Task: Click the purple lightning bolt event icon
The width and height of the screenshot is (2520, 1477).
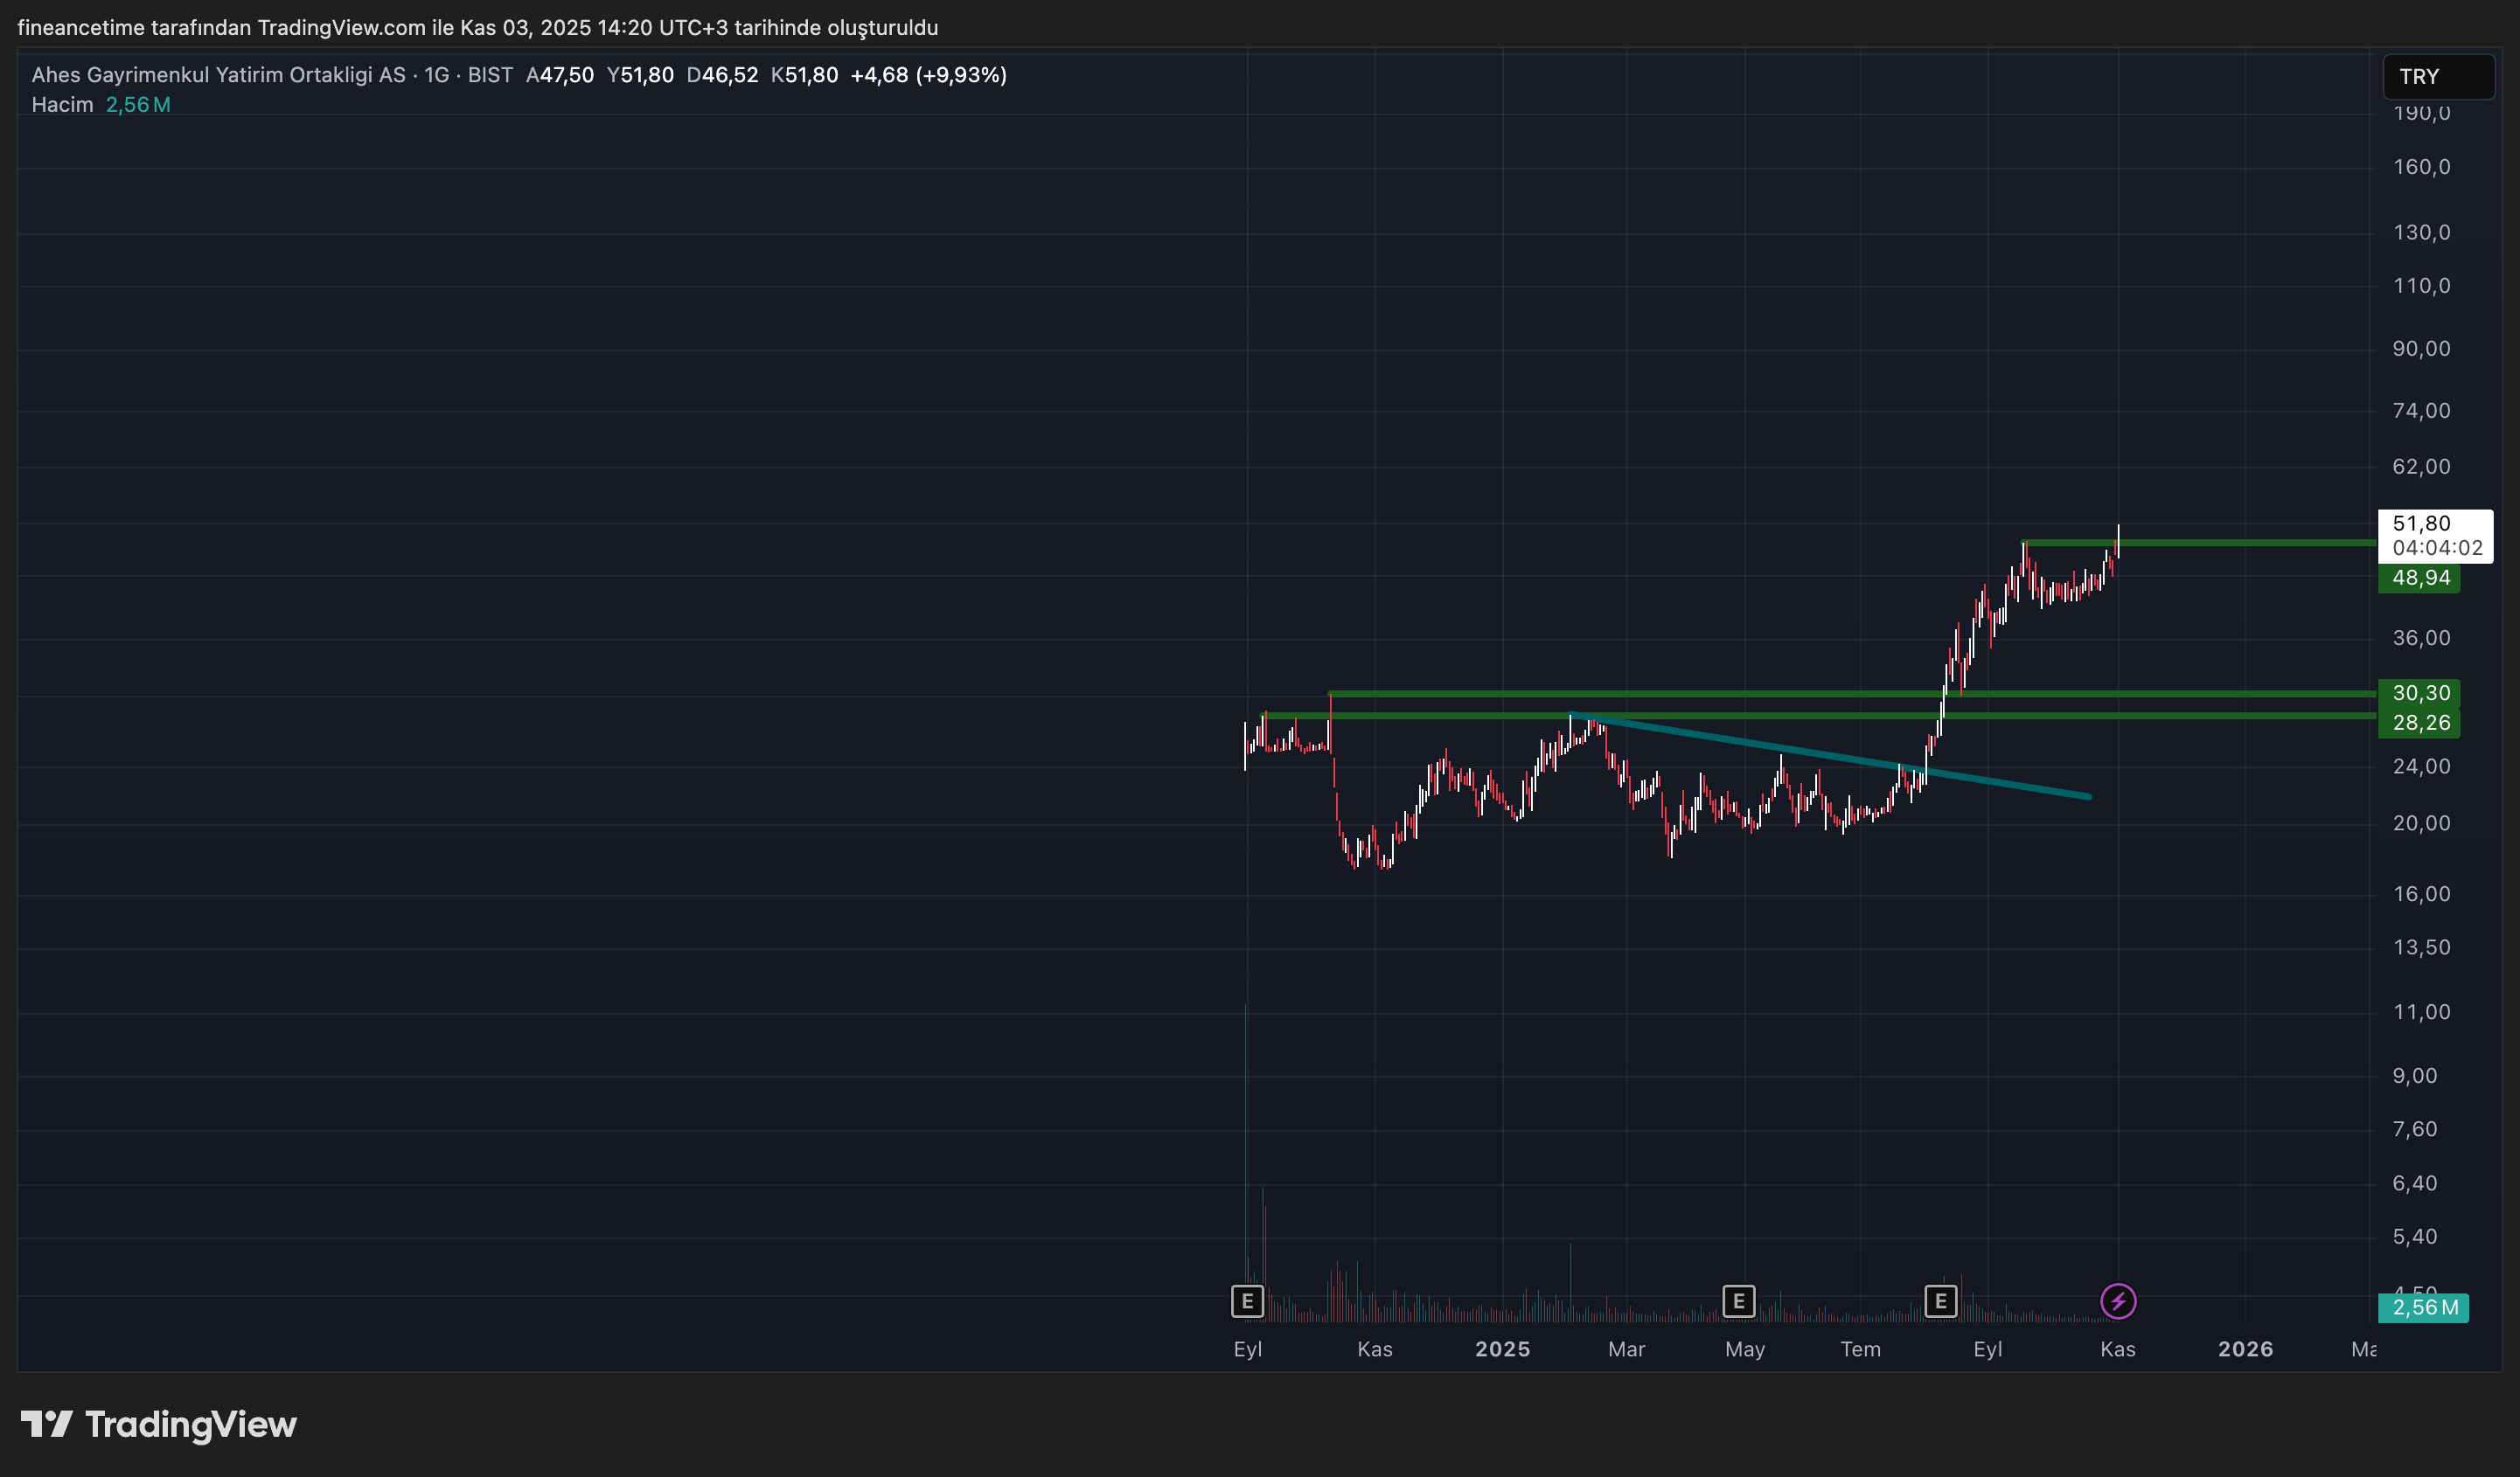Action: (x=2118, y=1301)
